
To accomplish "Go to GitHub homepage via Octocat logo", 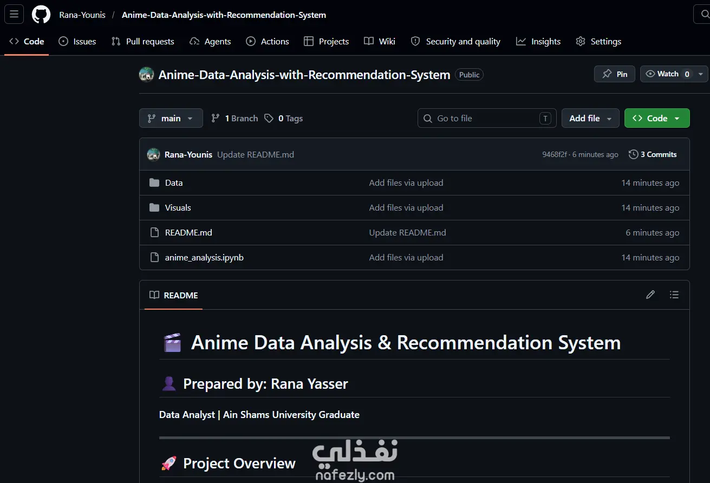I will 41,14.
